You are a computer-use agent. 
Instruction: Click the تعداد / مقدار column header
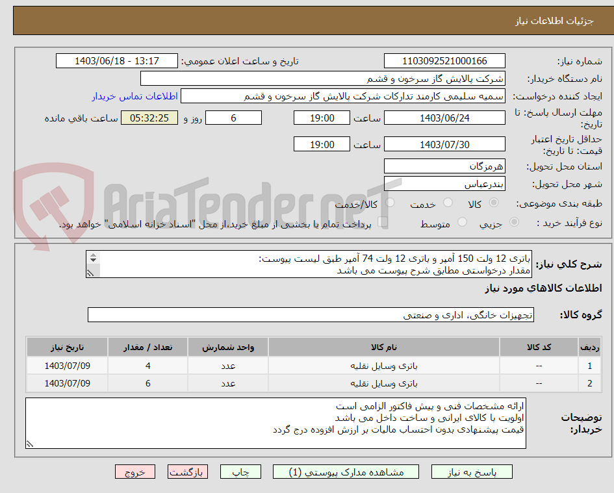click(x=147, y=348)
